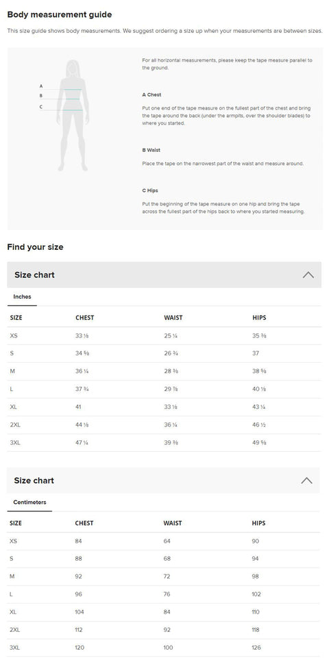
Task: Click the first Size chart header bar
Action: [x=164, y=275]
